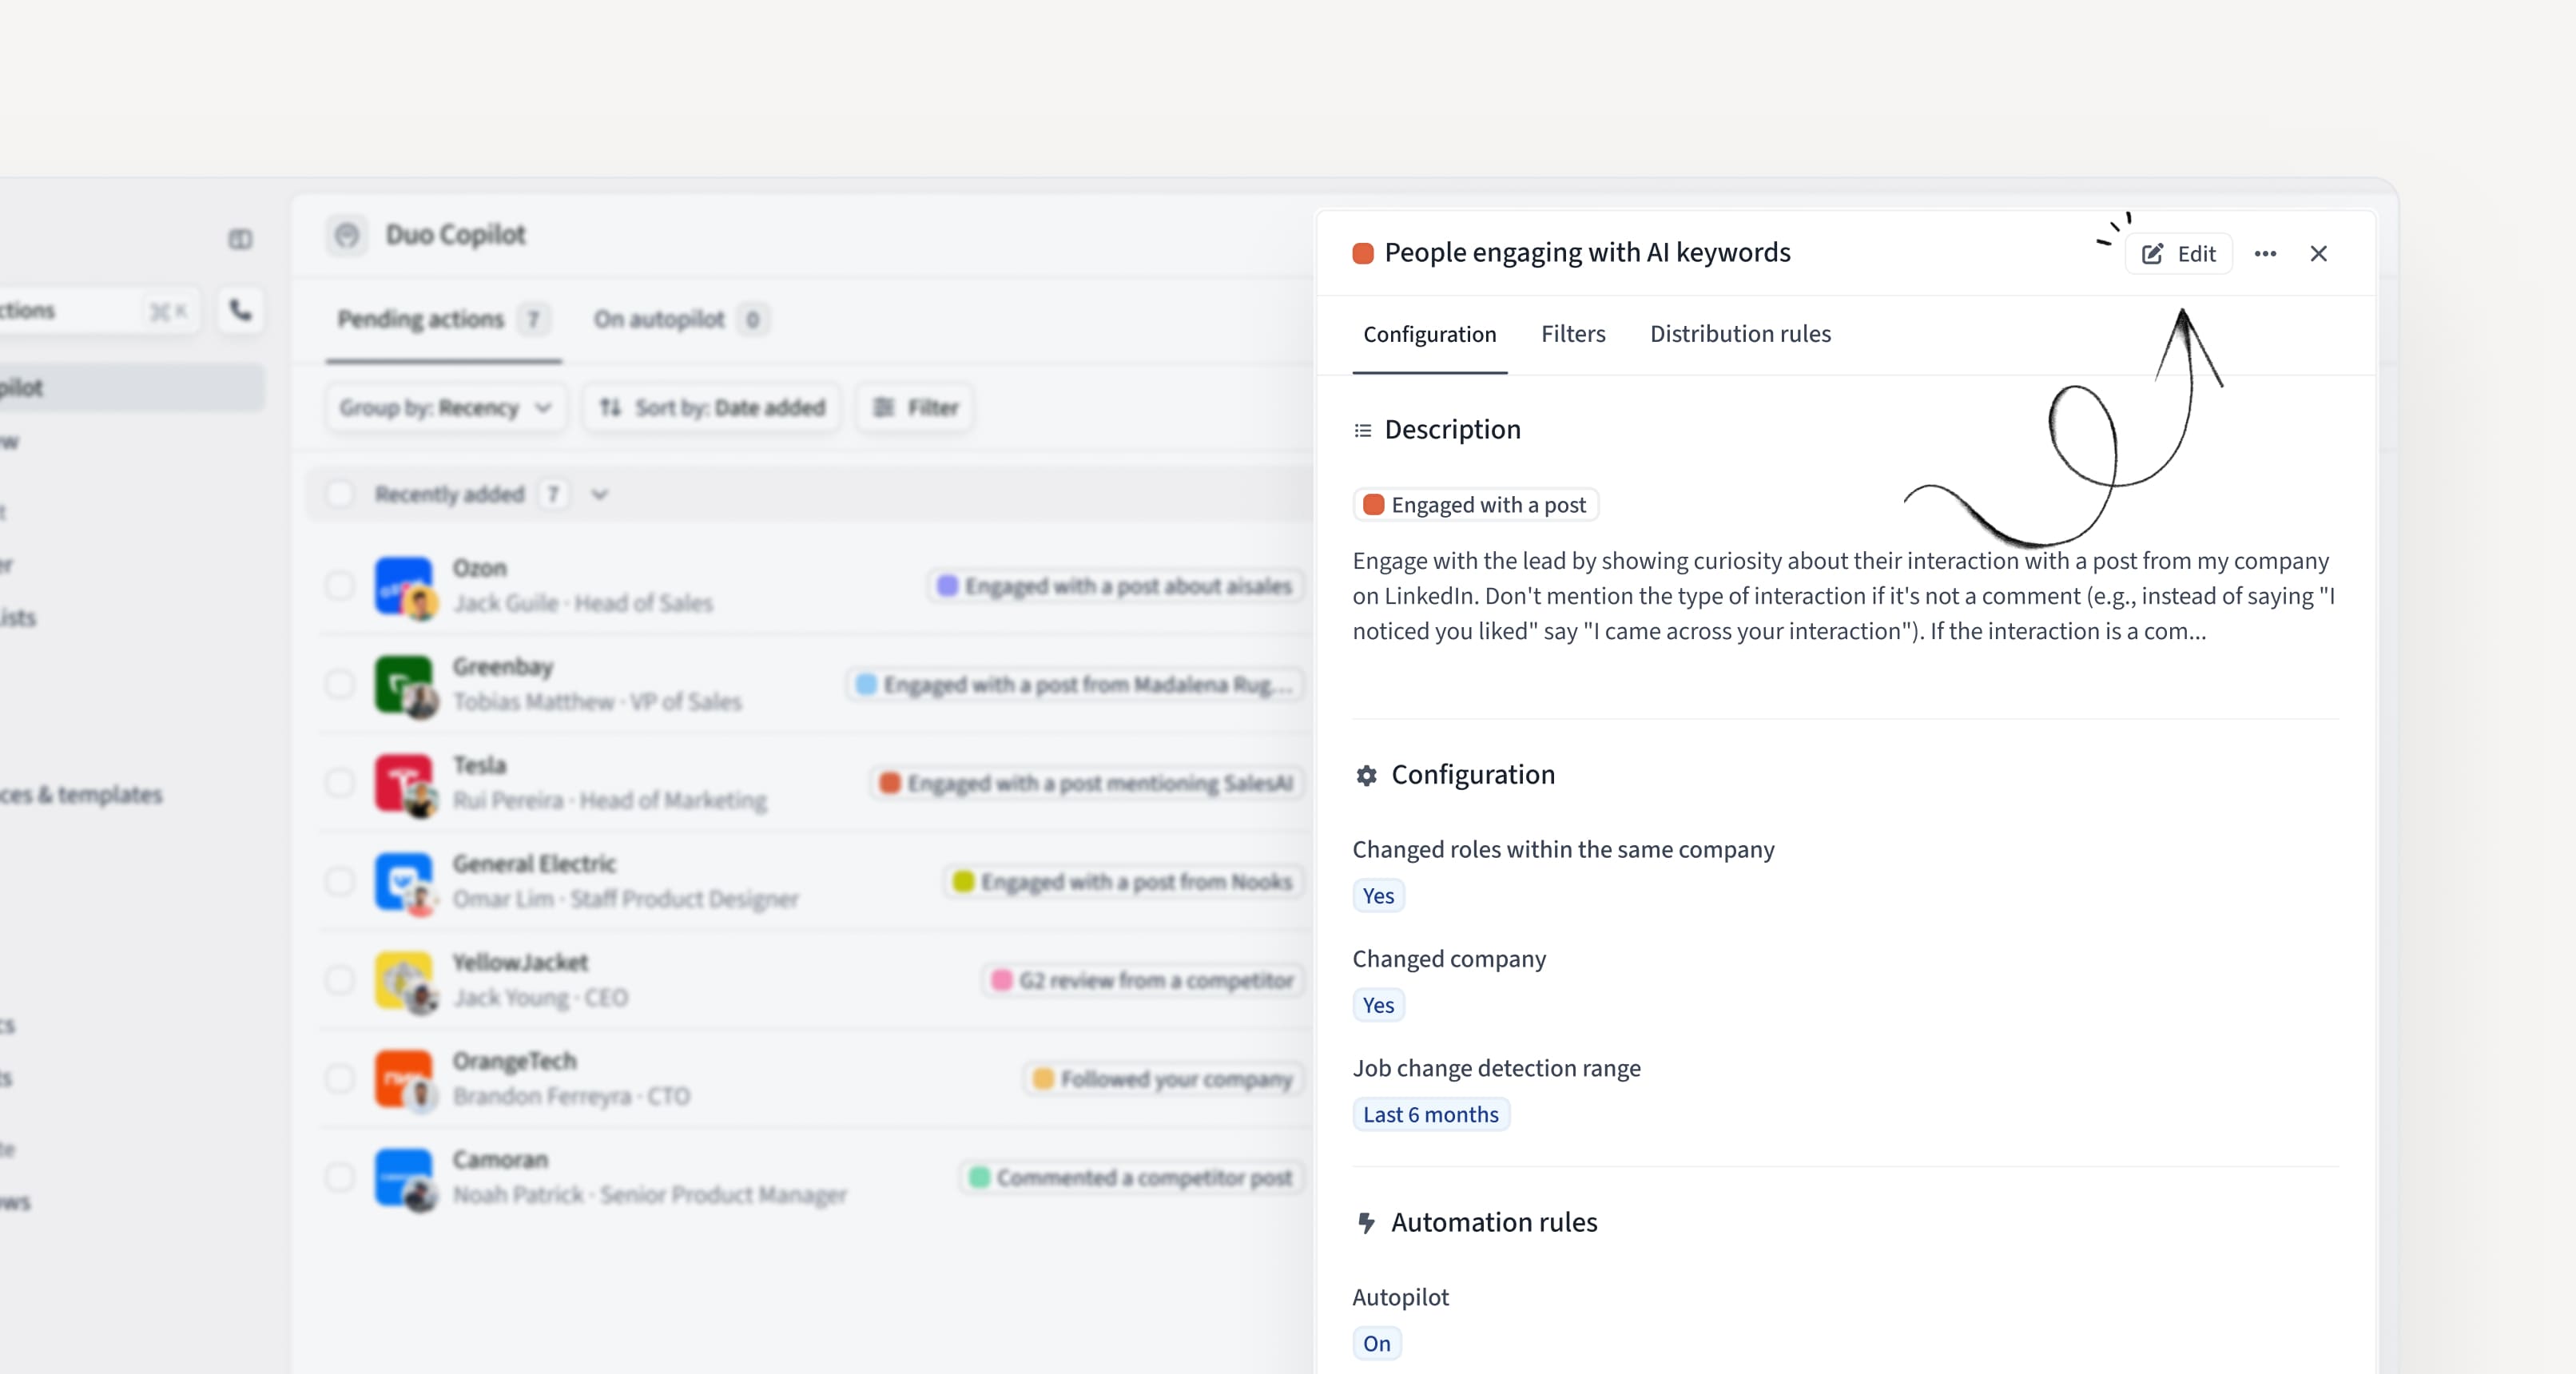Open the three-dots more options menu
The image size is (2576, 1374).
coord(2265,254)
